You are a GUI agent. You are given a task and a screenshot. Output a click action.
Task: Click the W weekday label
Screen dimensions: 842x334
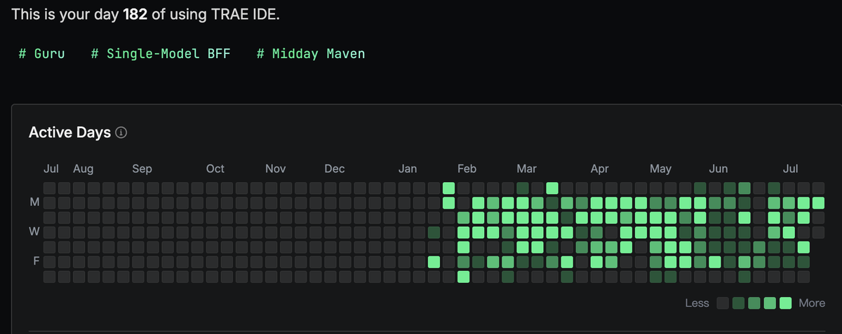[x=33, y=232]
